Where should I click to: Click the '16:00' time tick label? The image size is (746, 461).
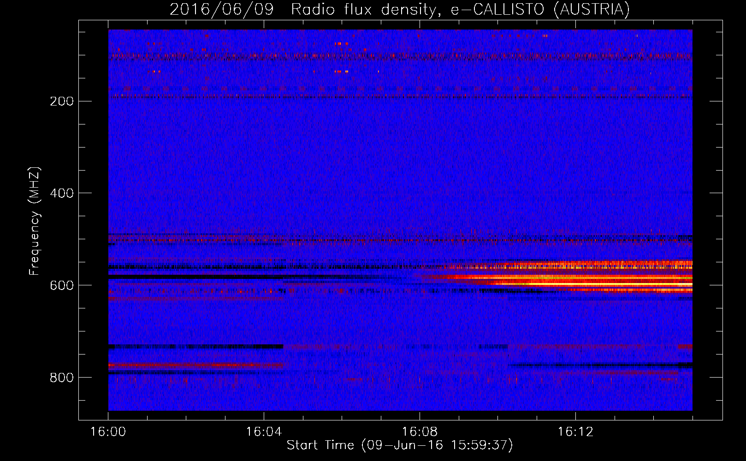[x=108, y=432]
